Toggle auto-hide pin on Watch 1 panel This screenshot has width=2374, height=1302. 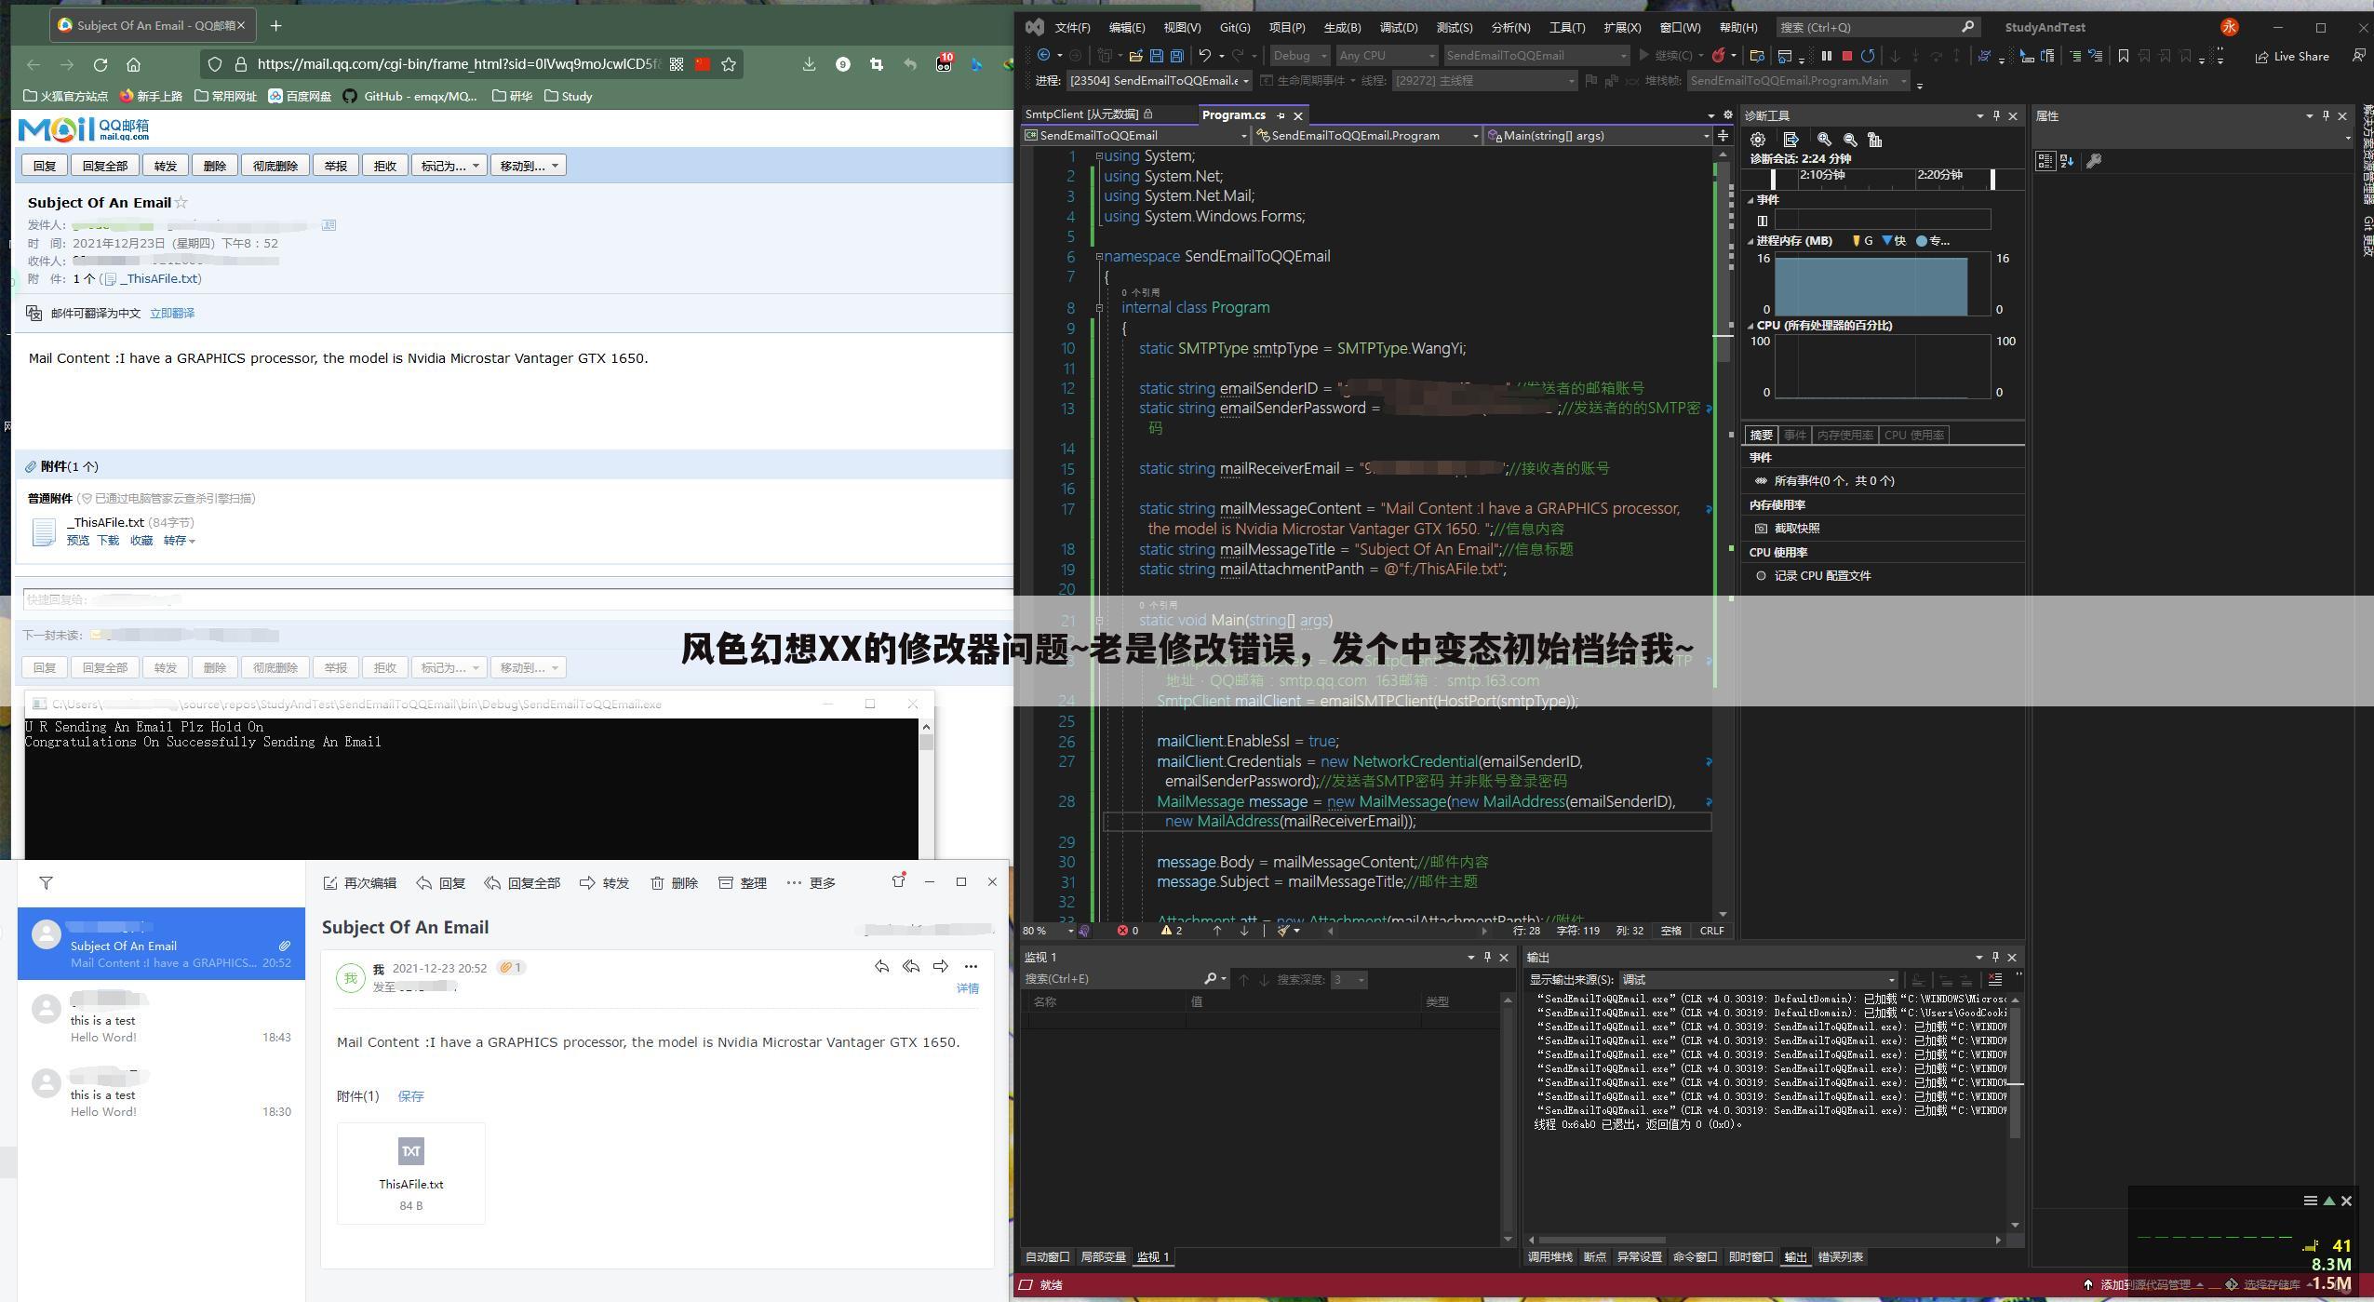(x=1487, y=957)
